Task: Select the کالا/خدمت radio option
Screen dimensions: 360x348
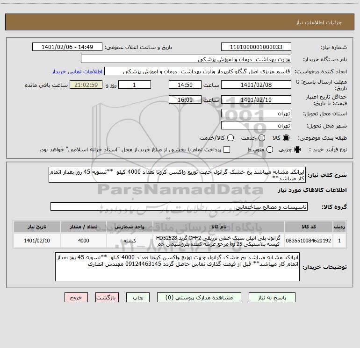Action: click(x=230, y=138)
